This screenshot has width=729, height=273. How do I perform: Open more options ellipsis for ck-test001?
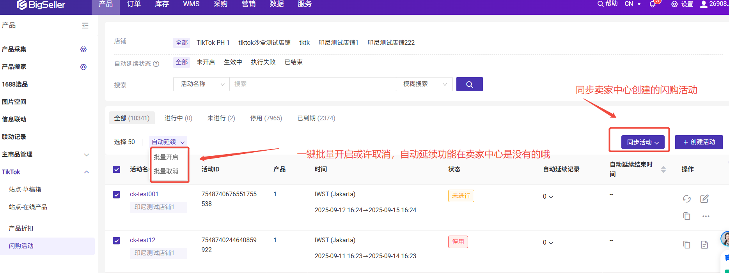point(706,216)
